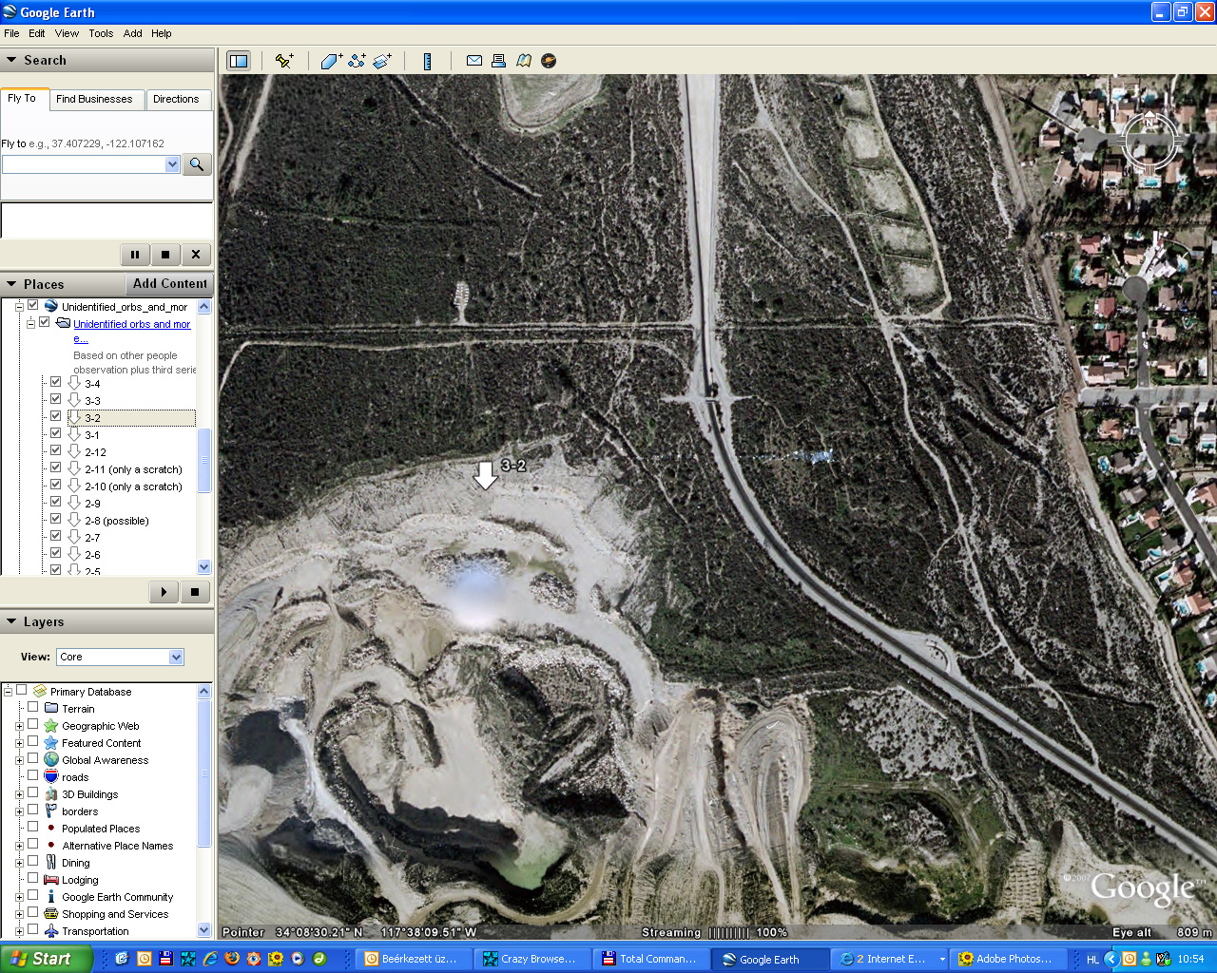Enable the Lodging layer checkbox
The width and height of the screenshot is (1217, 973).
click(x=32, y=878)
